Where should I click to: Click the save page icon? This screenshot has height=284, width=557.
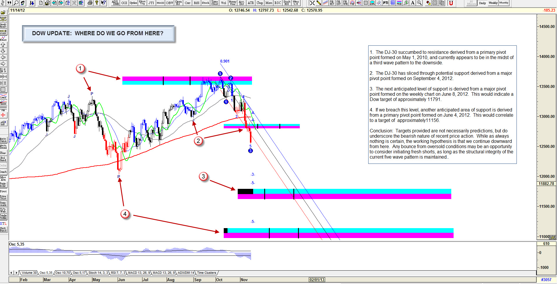(47, 3)
